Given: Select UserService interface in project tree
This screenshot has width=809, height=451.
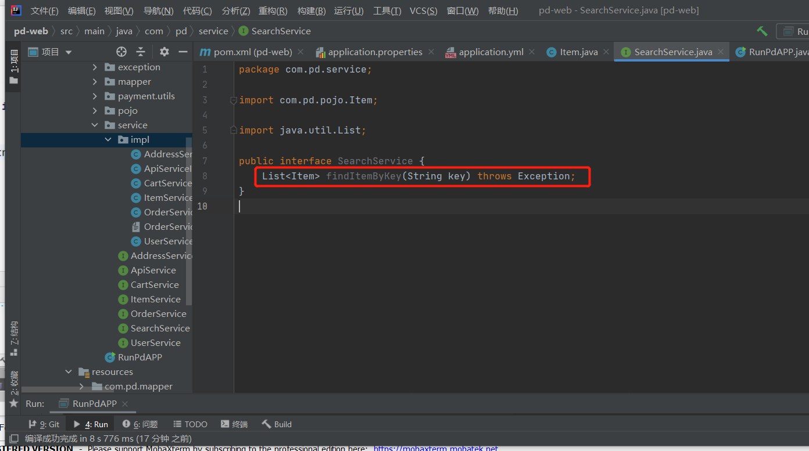Looking at the screenshot, I should click(149, 343).
